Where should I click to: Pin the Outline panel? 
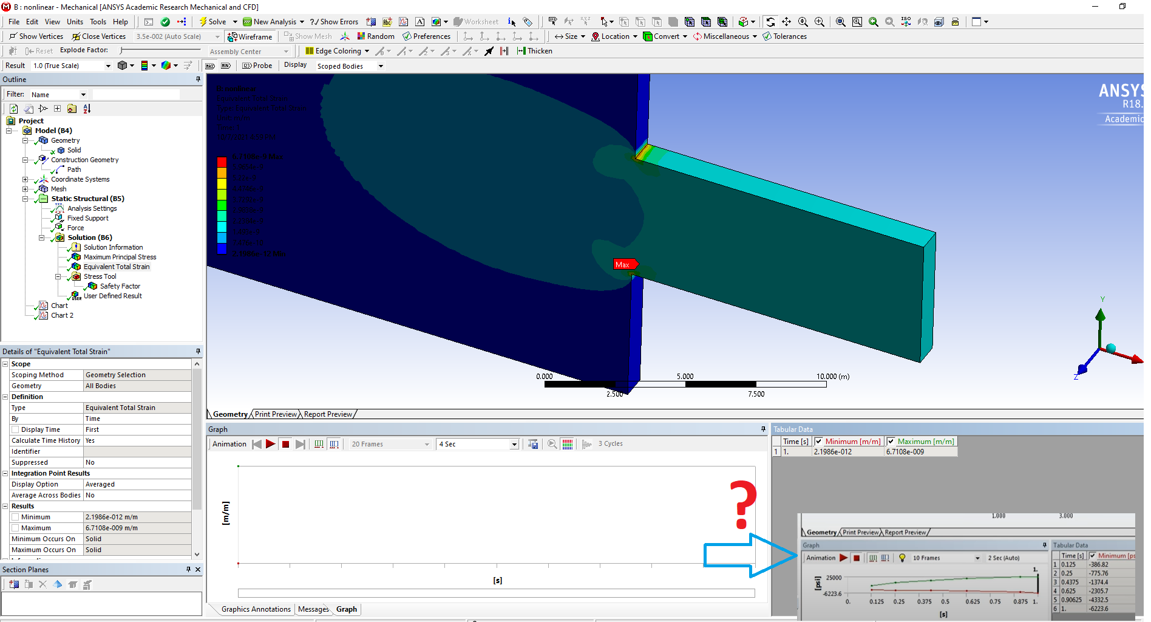click(x=198, y=80)
